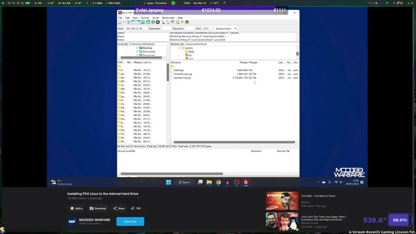Click the Download button under video
The height and width of the screenshot is (234, 416).
pos(98,208)
